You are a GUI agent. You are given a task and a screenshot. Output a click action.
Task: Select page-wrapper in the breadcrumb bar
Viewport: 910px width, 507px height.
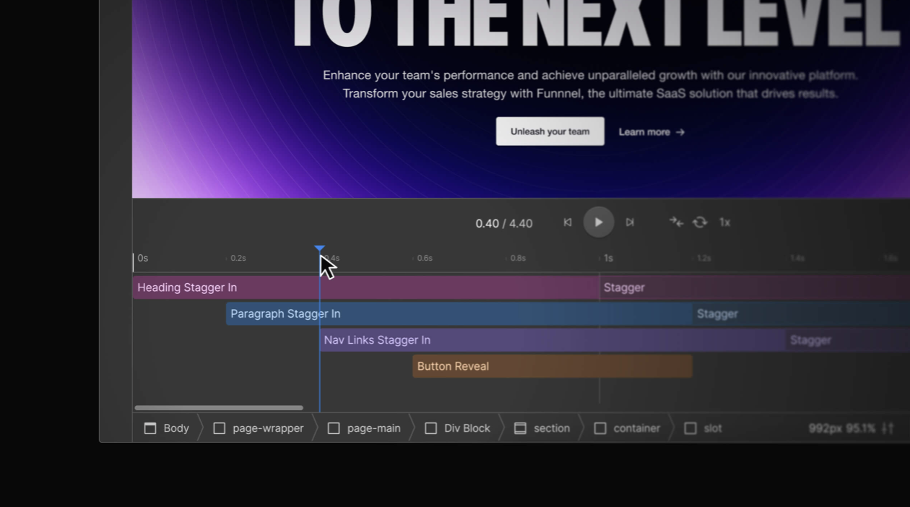(x=259, y=428)
